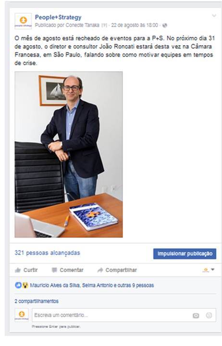Open Conecte Tanaka publisher link

83,25
